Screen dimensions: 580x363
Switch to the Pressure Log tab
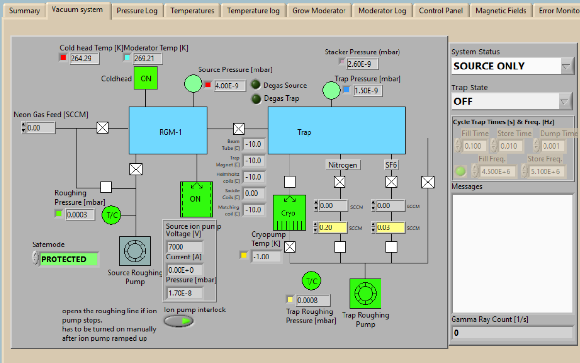pos(137,11)
